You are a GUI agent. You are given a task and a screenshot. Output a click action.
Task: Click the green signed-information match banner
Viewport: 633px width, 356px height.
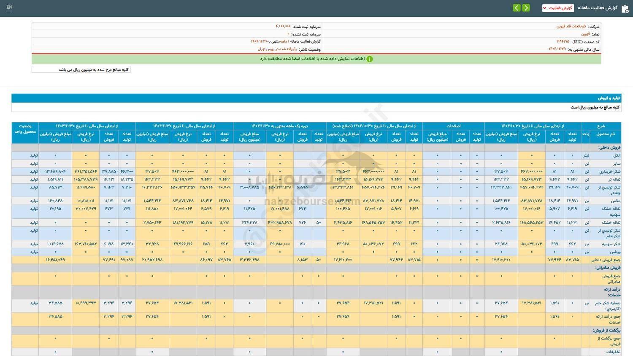316,59
